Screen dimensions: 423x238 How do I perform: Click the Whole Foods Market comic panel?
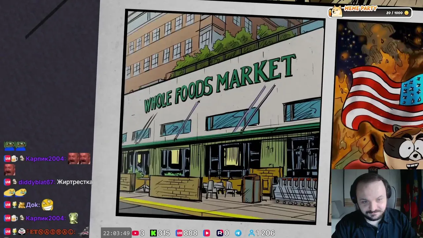(x=220, y=116)
